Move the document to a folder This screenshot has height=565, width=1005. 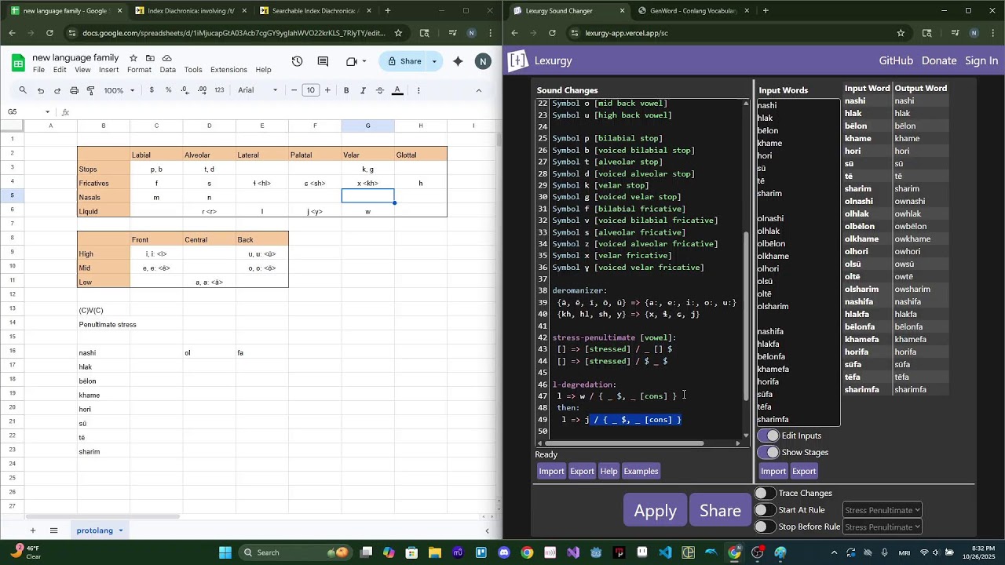click(150, 58)
